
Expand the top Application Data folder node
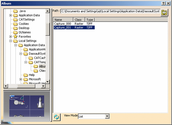[x=11, y=15]
